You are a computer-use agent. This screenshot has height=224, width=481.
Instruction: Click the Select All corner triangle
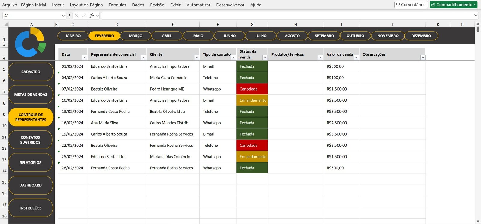6,25
